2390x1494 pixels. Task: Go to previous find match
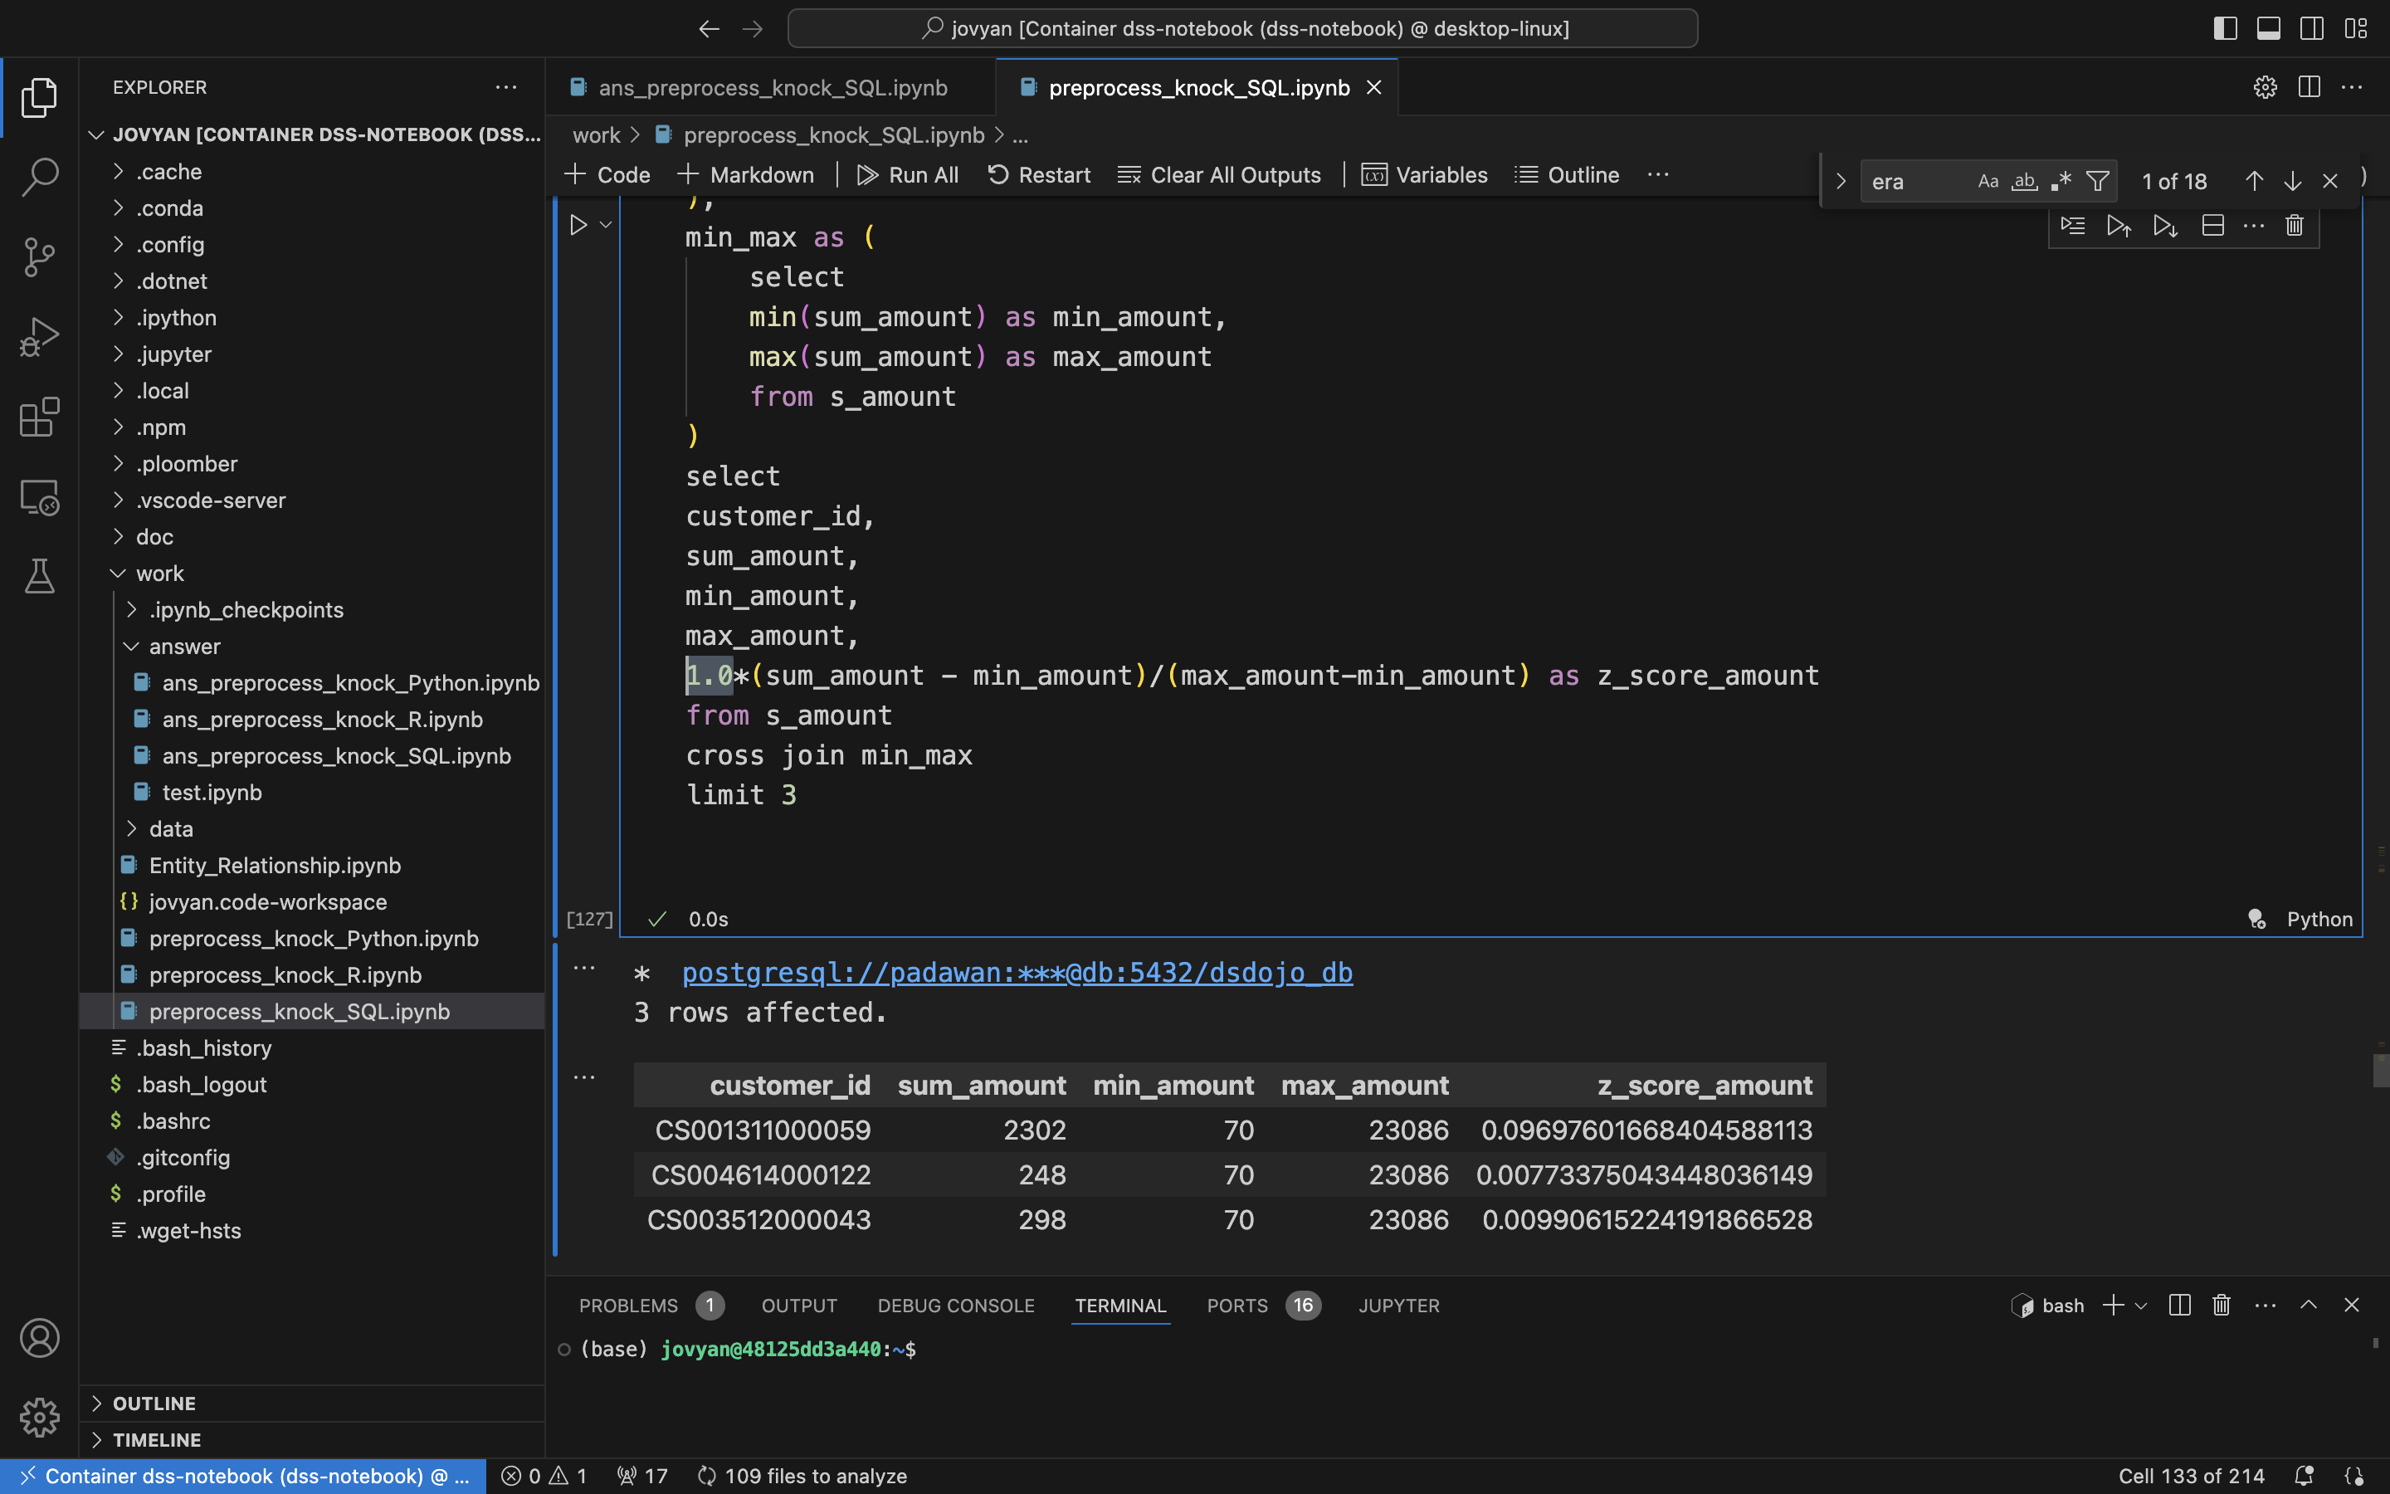[x=2254, y=181]
